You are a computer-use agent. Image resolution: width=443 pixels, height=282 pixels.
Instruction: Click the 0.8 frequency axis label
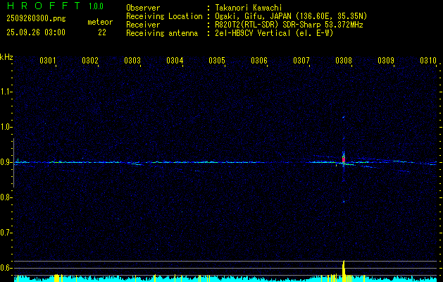click(x=6, y=197)
